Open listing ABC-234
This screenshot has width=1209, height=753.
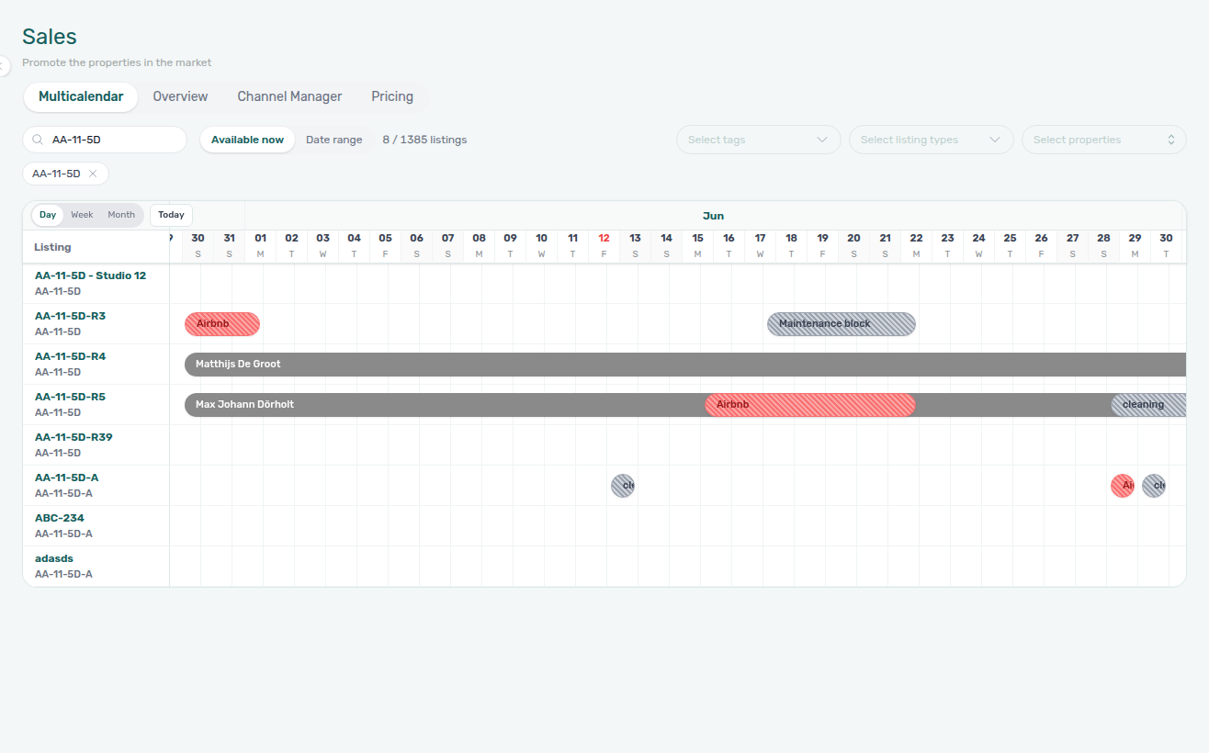click(x=60, y=518)
